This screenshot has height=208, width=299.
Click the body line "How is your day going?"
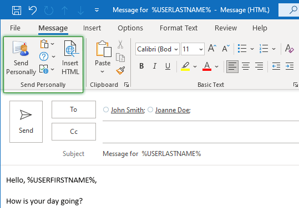44,201
